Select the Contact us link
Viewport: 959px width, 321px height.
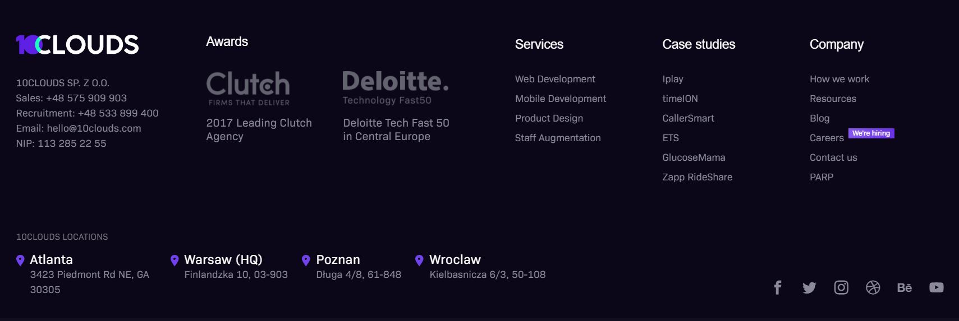(833, 157)
